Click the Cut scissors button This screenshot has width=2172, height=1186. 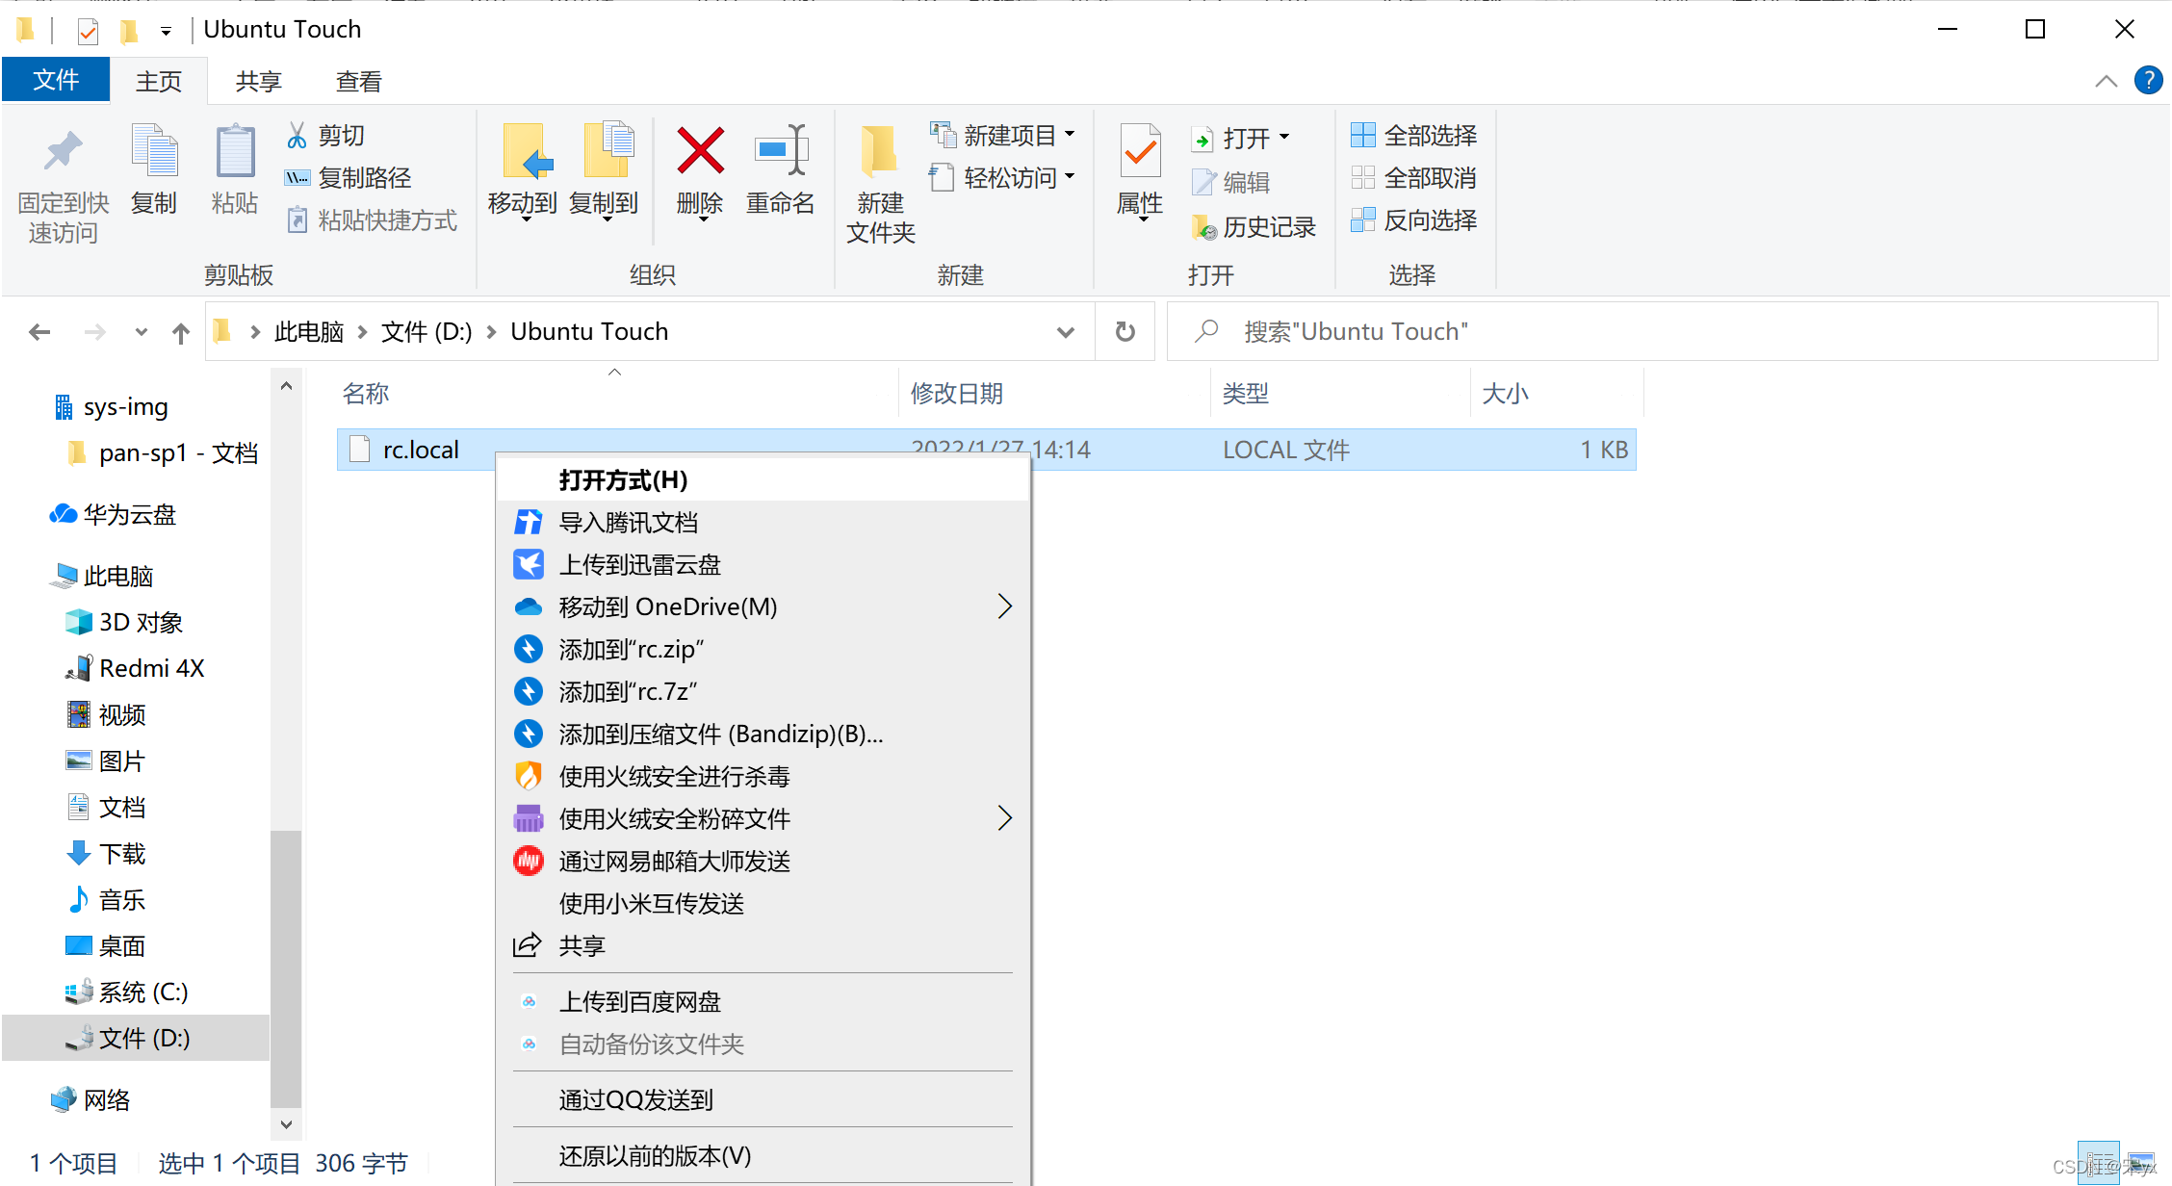(325, 136)
